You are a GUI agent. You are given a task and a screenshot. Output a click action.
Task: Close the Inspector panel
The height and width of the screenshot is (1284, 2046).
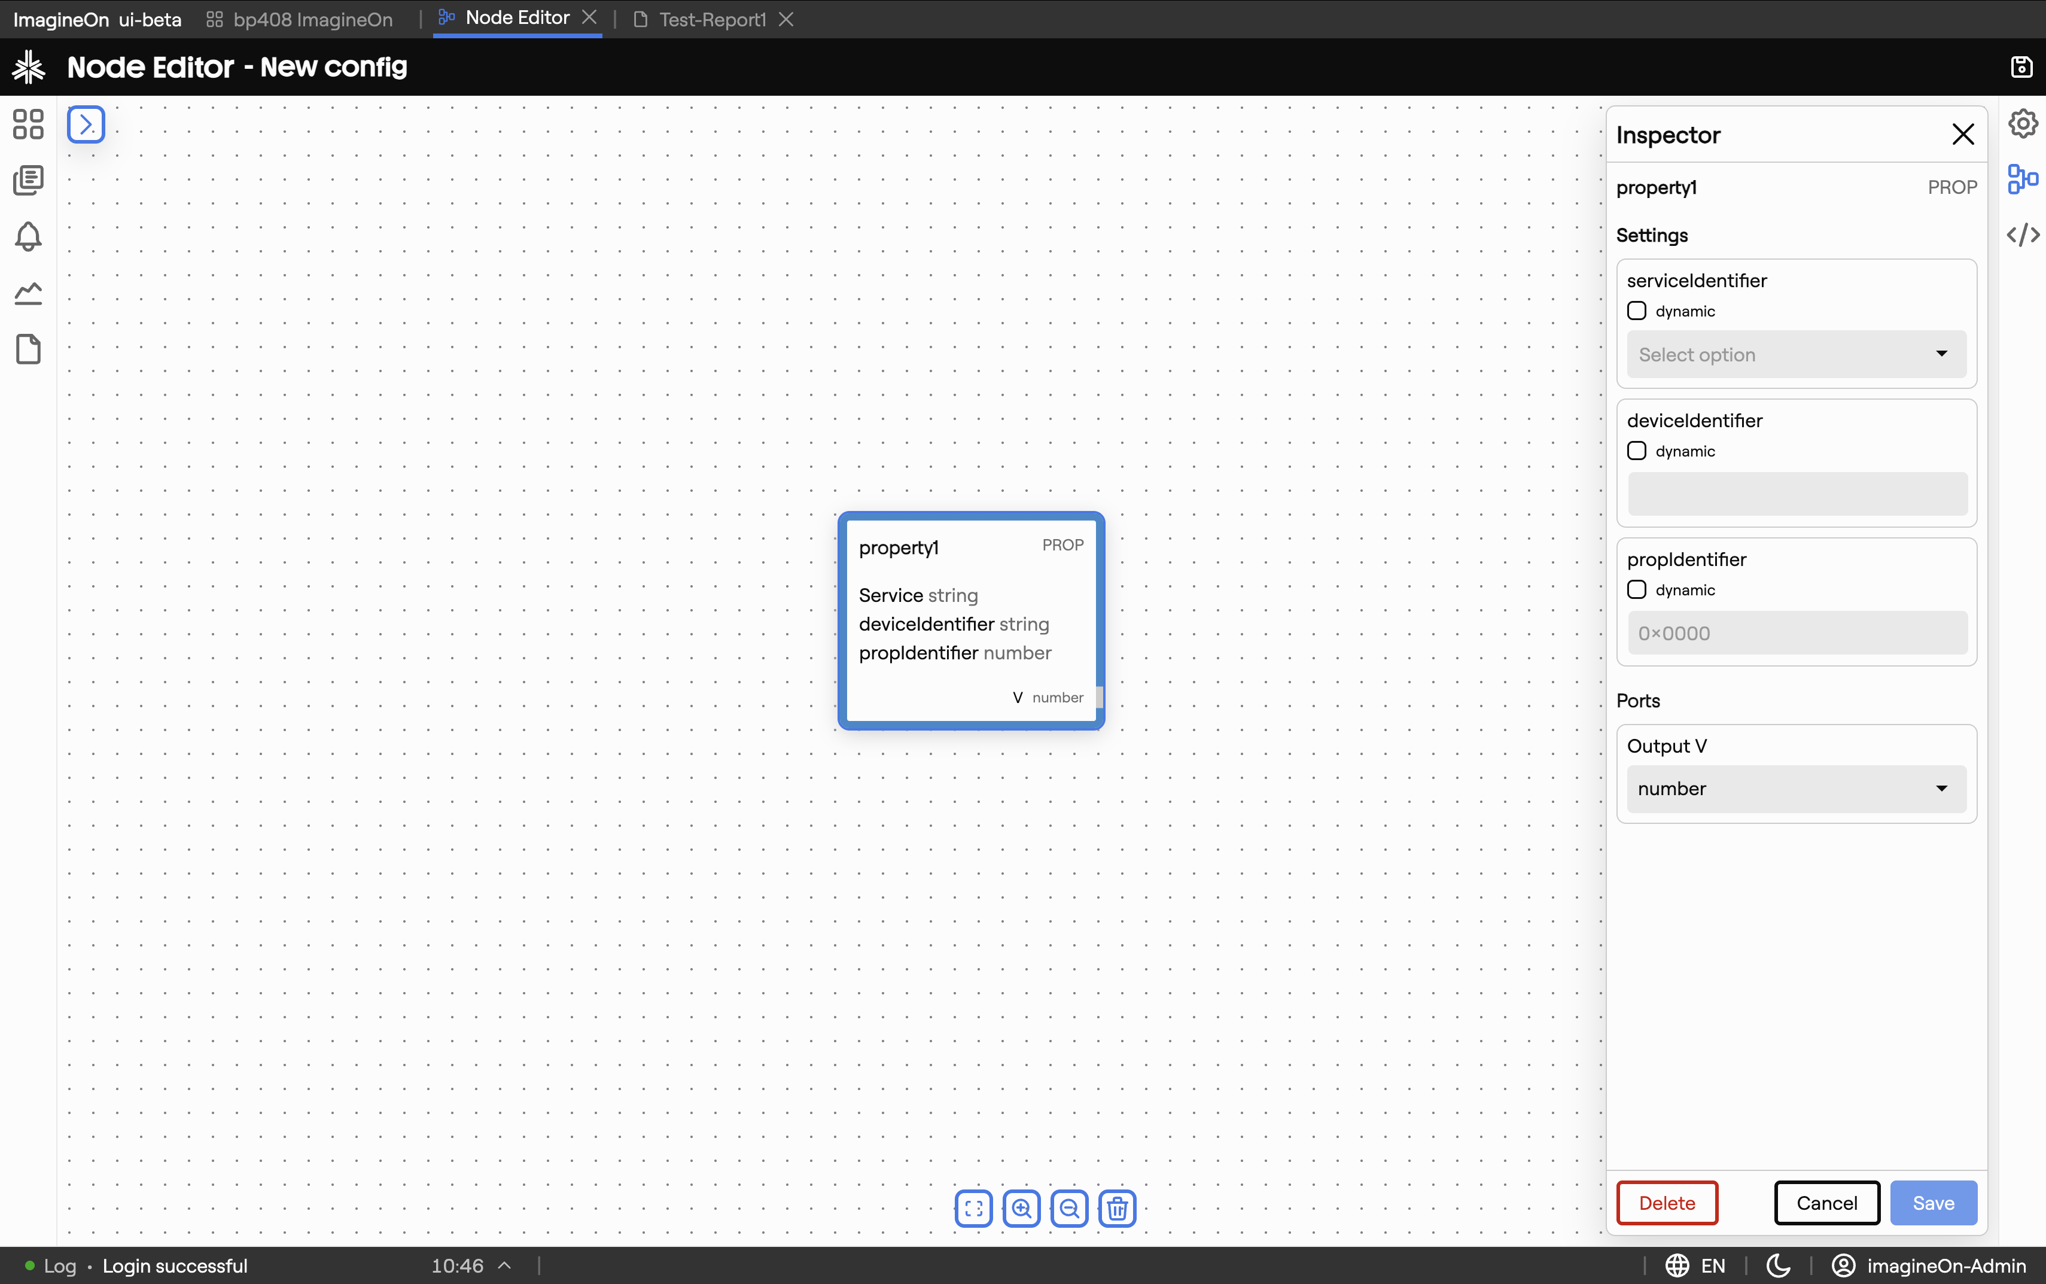1963,134
